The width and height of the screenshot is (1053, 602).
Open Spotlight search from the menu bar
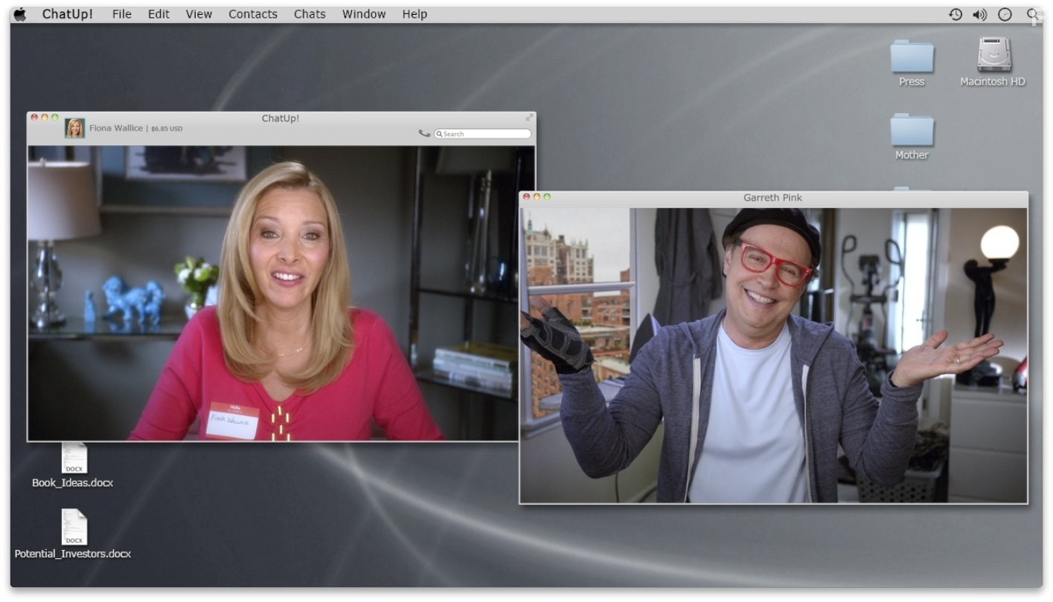tap(1033, 13)
